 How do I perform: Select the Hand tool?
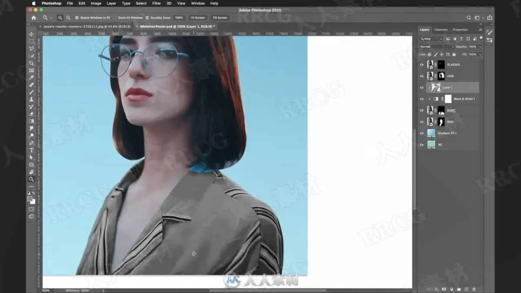pyautogui.click(x=31, y=172)
